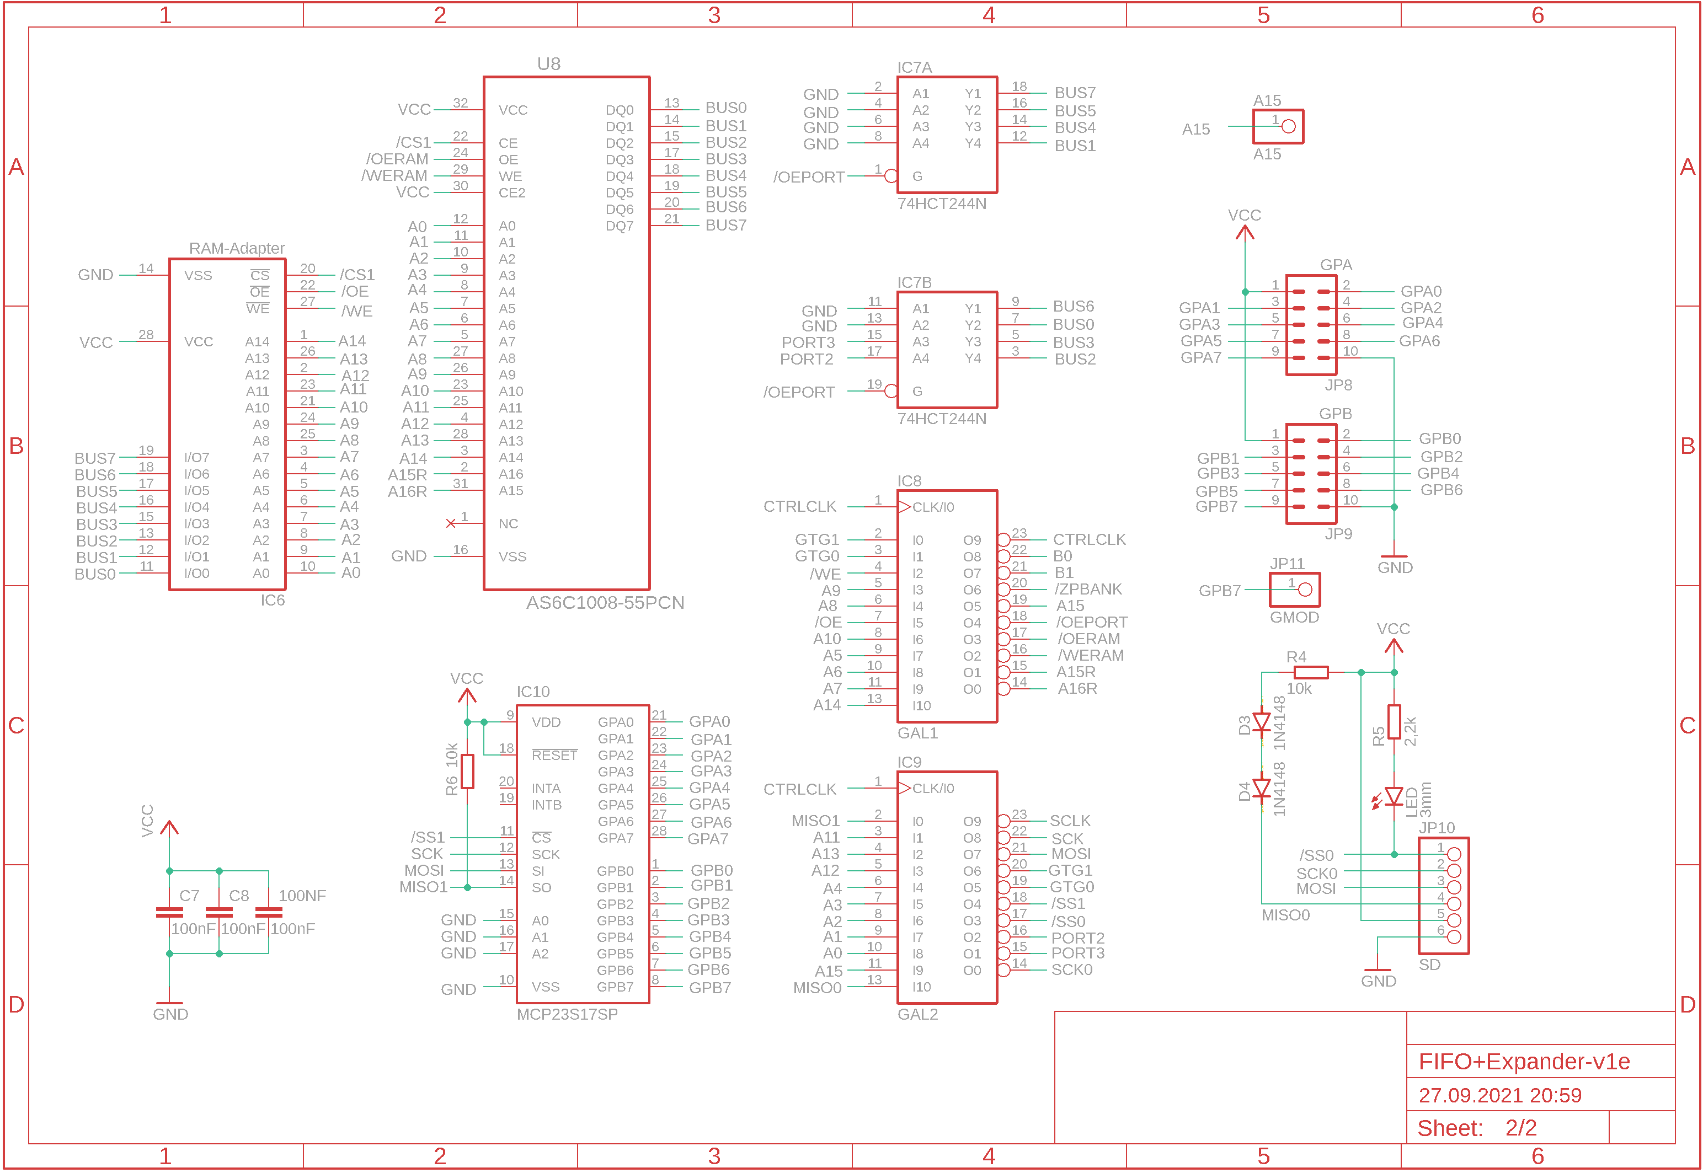Image resolution: width=1703 pixels, height=1173 pixels.
Task: Click the AS6C1008-55PCN part value
Action: click(x=606, y=603)
